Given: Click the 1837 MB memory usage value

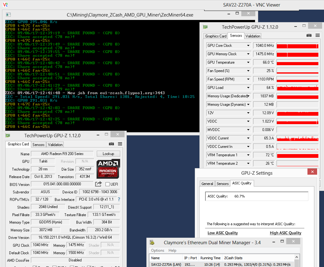Looking at the screenshot, I should 264,96.
